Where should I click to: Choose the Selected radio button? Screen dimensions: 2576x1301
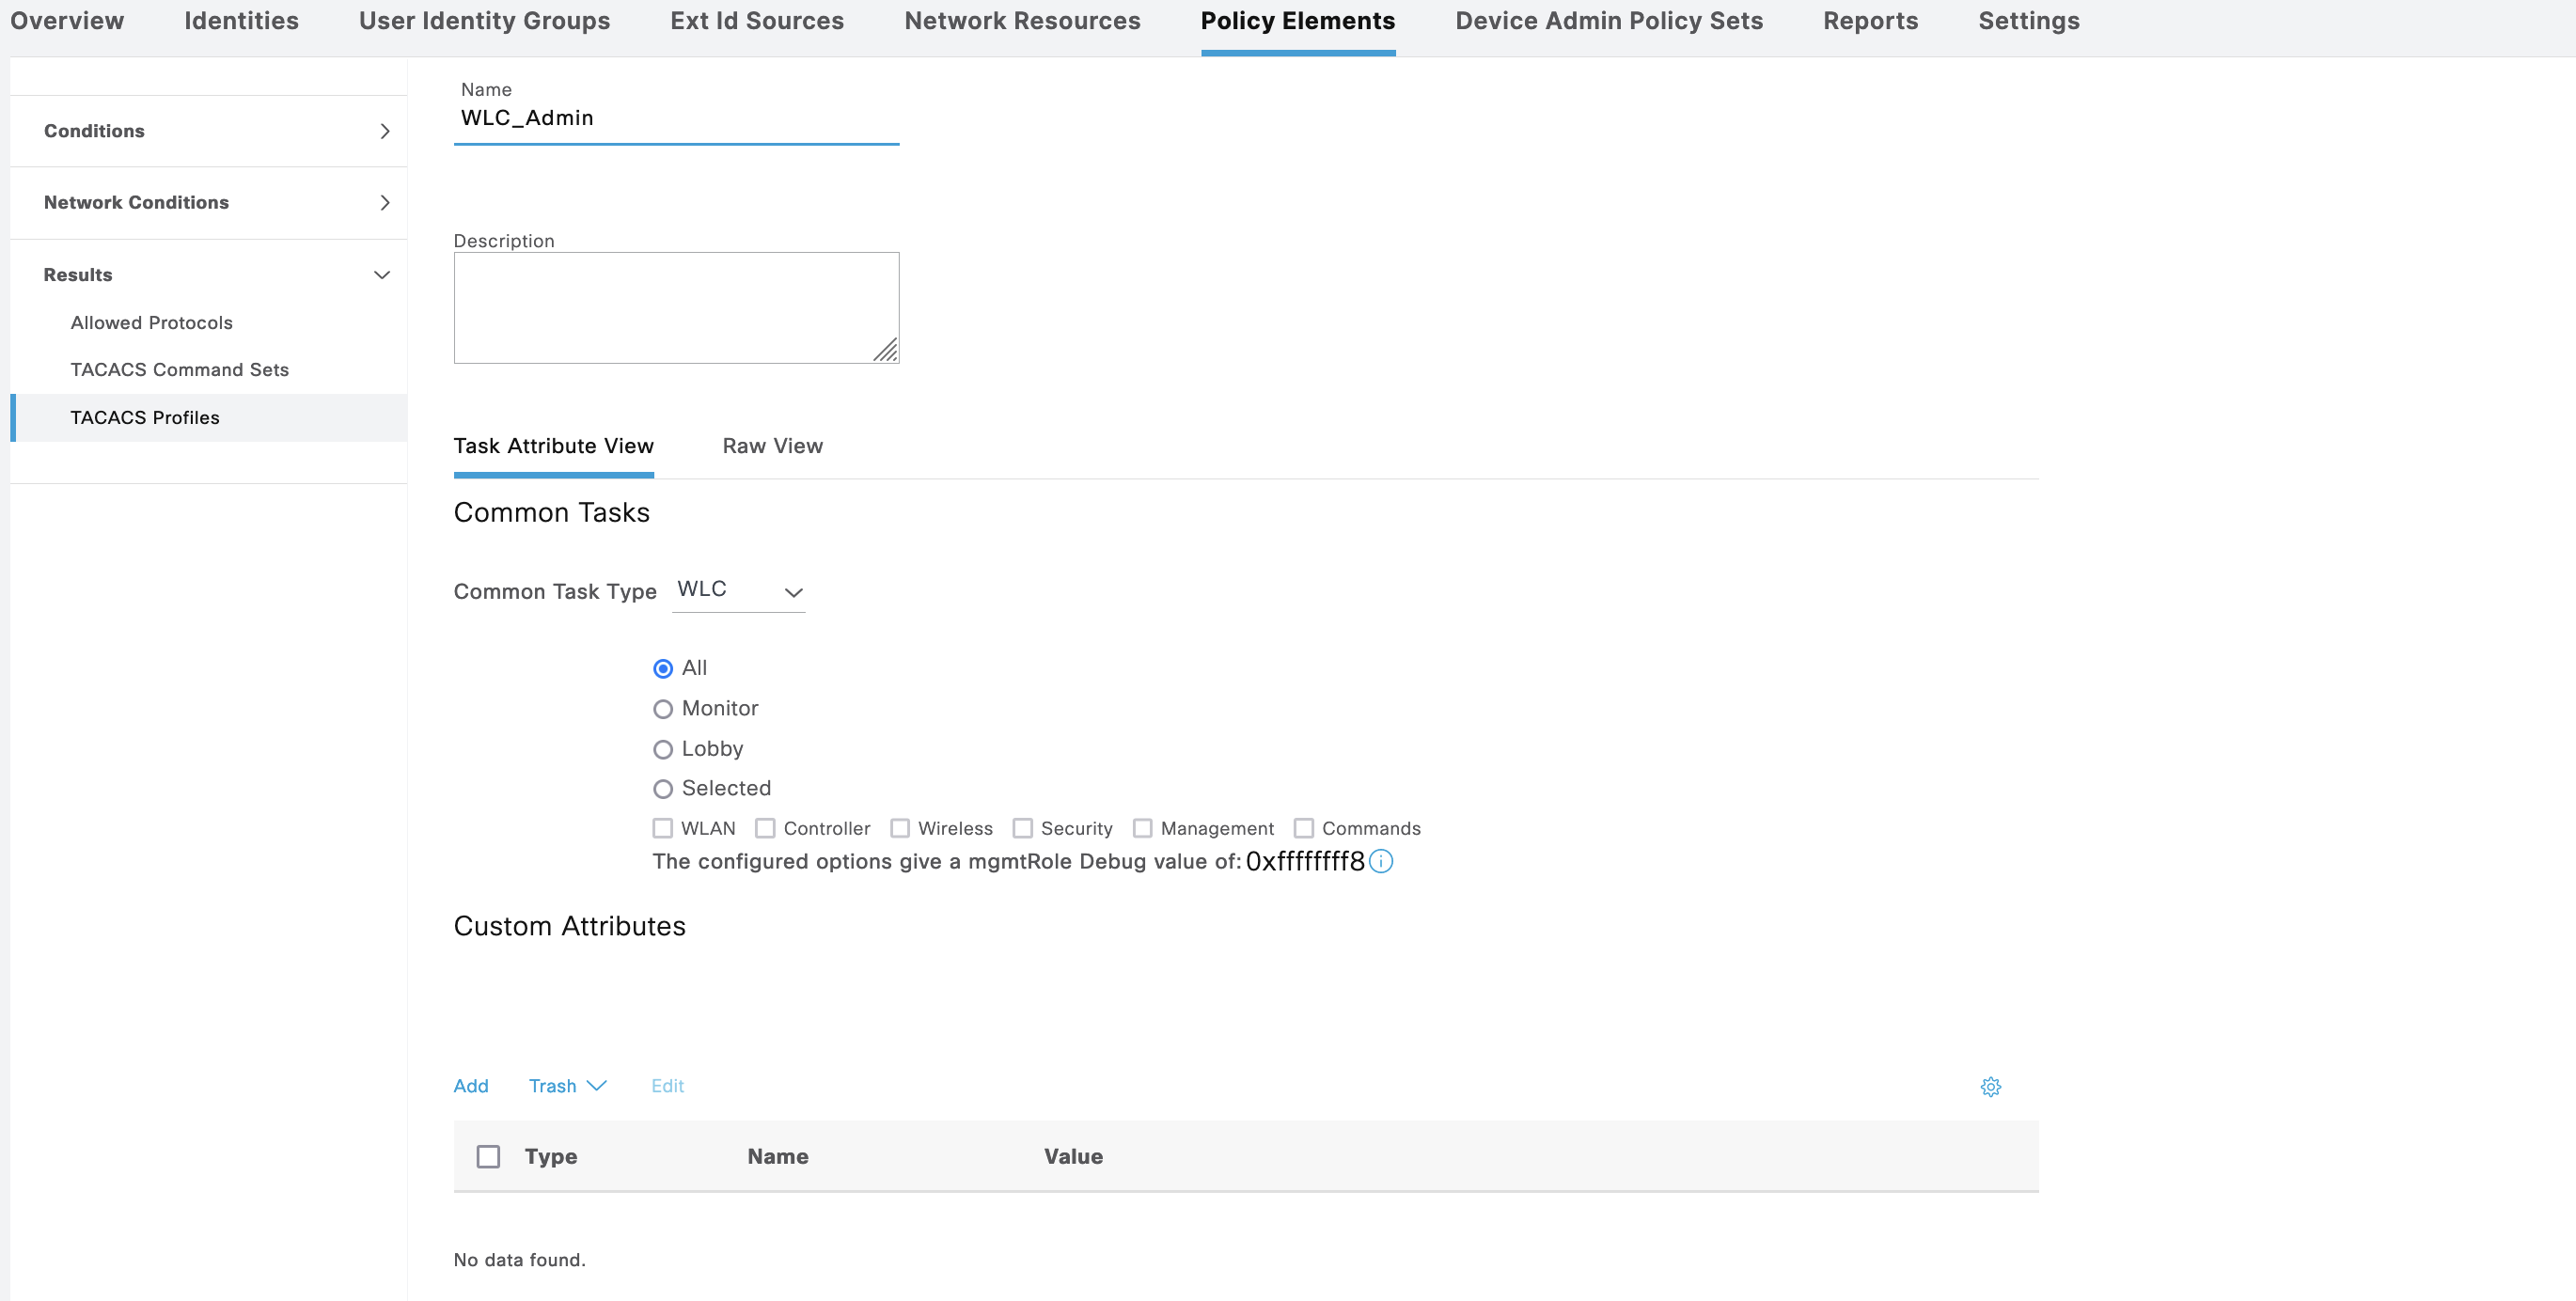(662, 789)
